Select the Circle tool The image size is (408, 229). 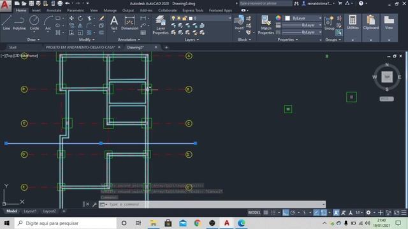pyautogui.click(x=34, y=23)
